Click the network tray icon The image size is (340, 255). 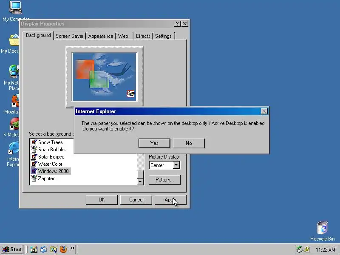pyautogui.click(x=300, y=249)
